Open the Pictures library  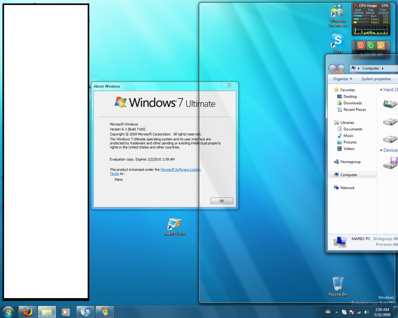coord(347,142)
